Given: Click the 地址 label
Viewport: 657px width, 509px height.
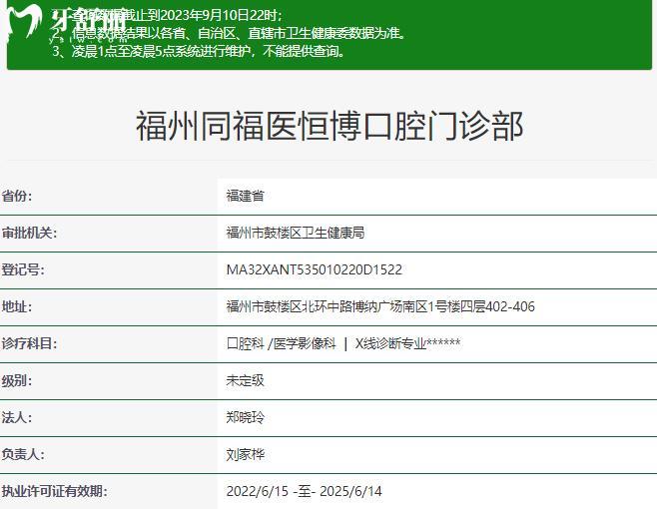Looking at the screenshot, I should click(x=17, y=306).
